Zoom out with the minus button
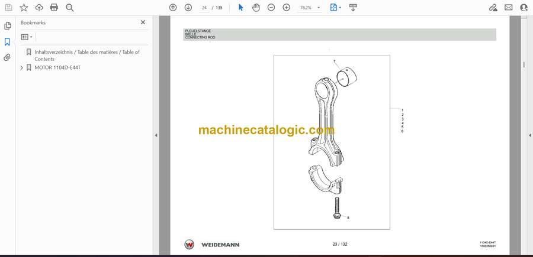 (x=271, y=8)
